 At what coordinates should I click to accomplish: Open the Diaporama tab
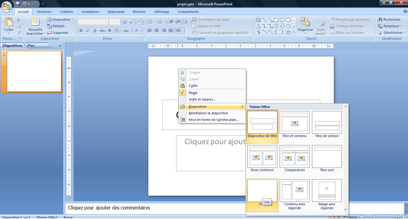[x=116, y=12]
